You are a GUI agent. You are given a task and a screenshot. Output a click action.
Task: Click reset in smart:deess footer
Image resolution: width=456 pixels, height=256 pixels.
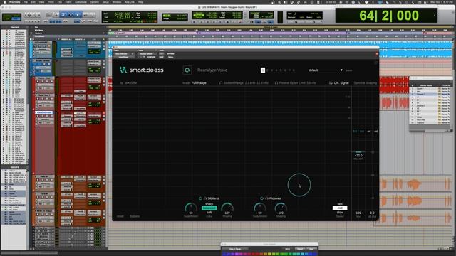pyautogui.click(x=120, y=216)
